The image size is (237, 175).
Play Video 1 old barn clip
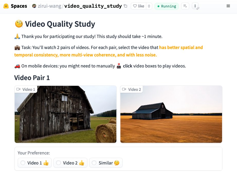66,114
